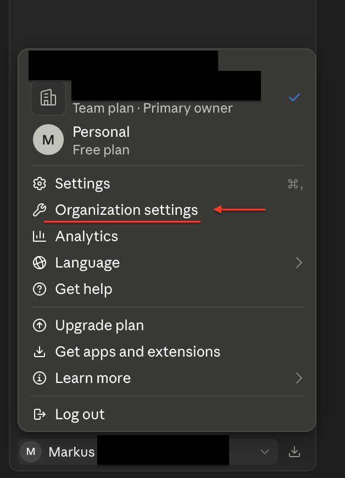Click the globe icon next to Language

click(x=40, y=263)
